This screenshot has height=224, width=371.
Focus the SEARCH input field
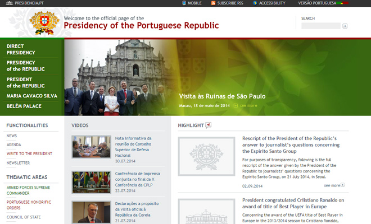[321, 26]
